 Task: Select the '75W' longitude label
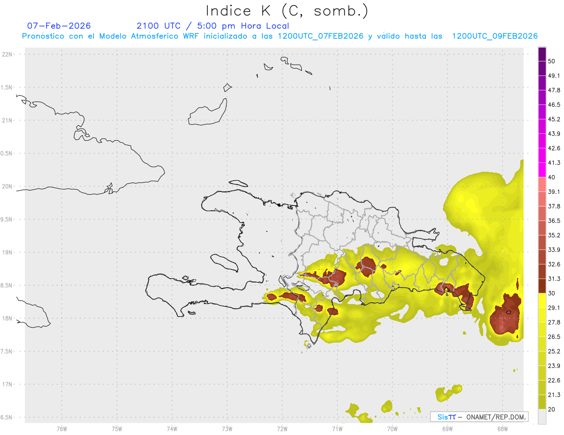pos(117,428)
